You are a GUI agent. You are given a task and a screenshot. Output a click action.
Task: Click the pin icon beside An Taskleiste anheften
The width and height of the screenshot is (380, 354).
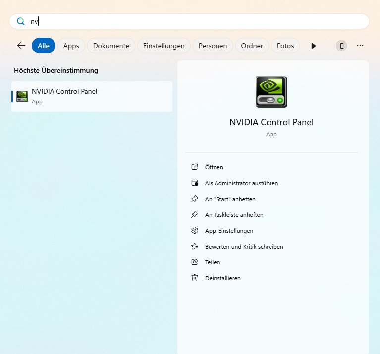[x=195, y=214]
